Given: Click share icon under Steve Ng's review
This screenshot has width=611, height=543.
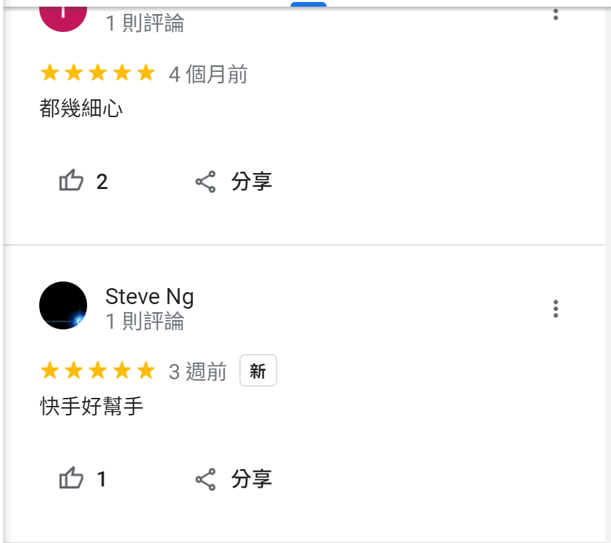Looking at the screenshot, I should pos(205,479).
